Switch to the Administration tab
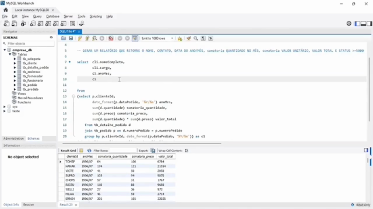Image resolution: width=373 pixels, height=209 pixels. click(x=13, y=139)
